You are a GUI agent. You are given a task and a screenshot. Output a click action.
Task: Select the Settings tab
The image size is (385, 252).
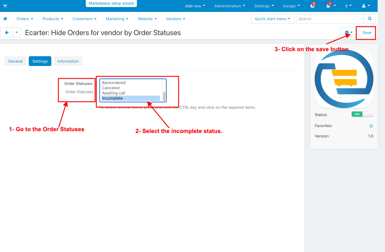40,61
